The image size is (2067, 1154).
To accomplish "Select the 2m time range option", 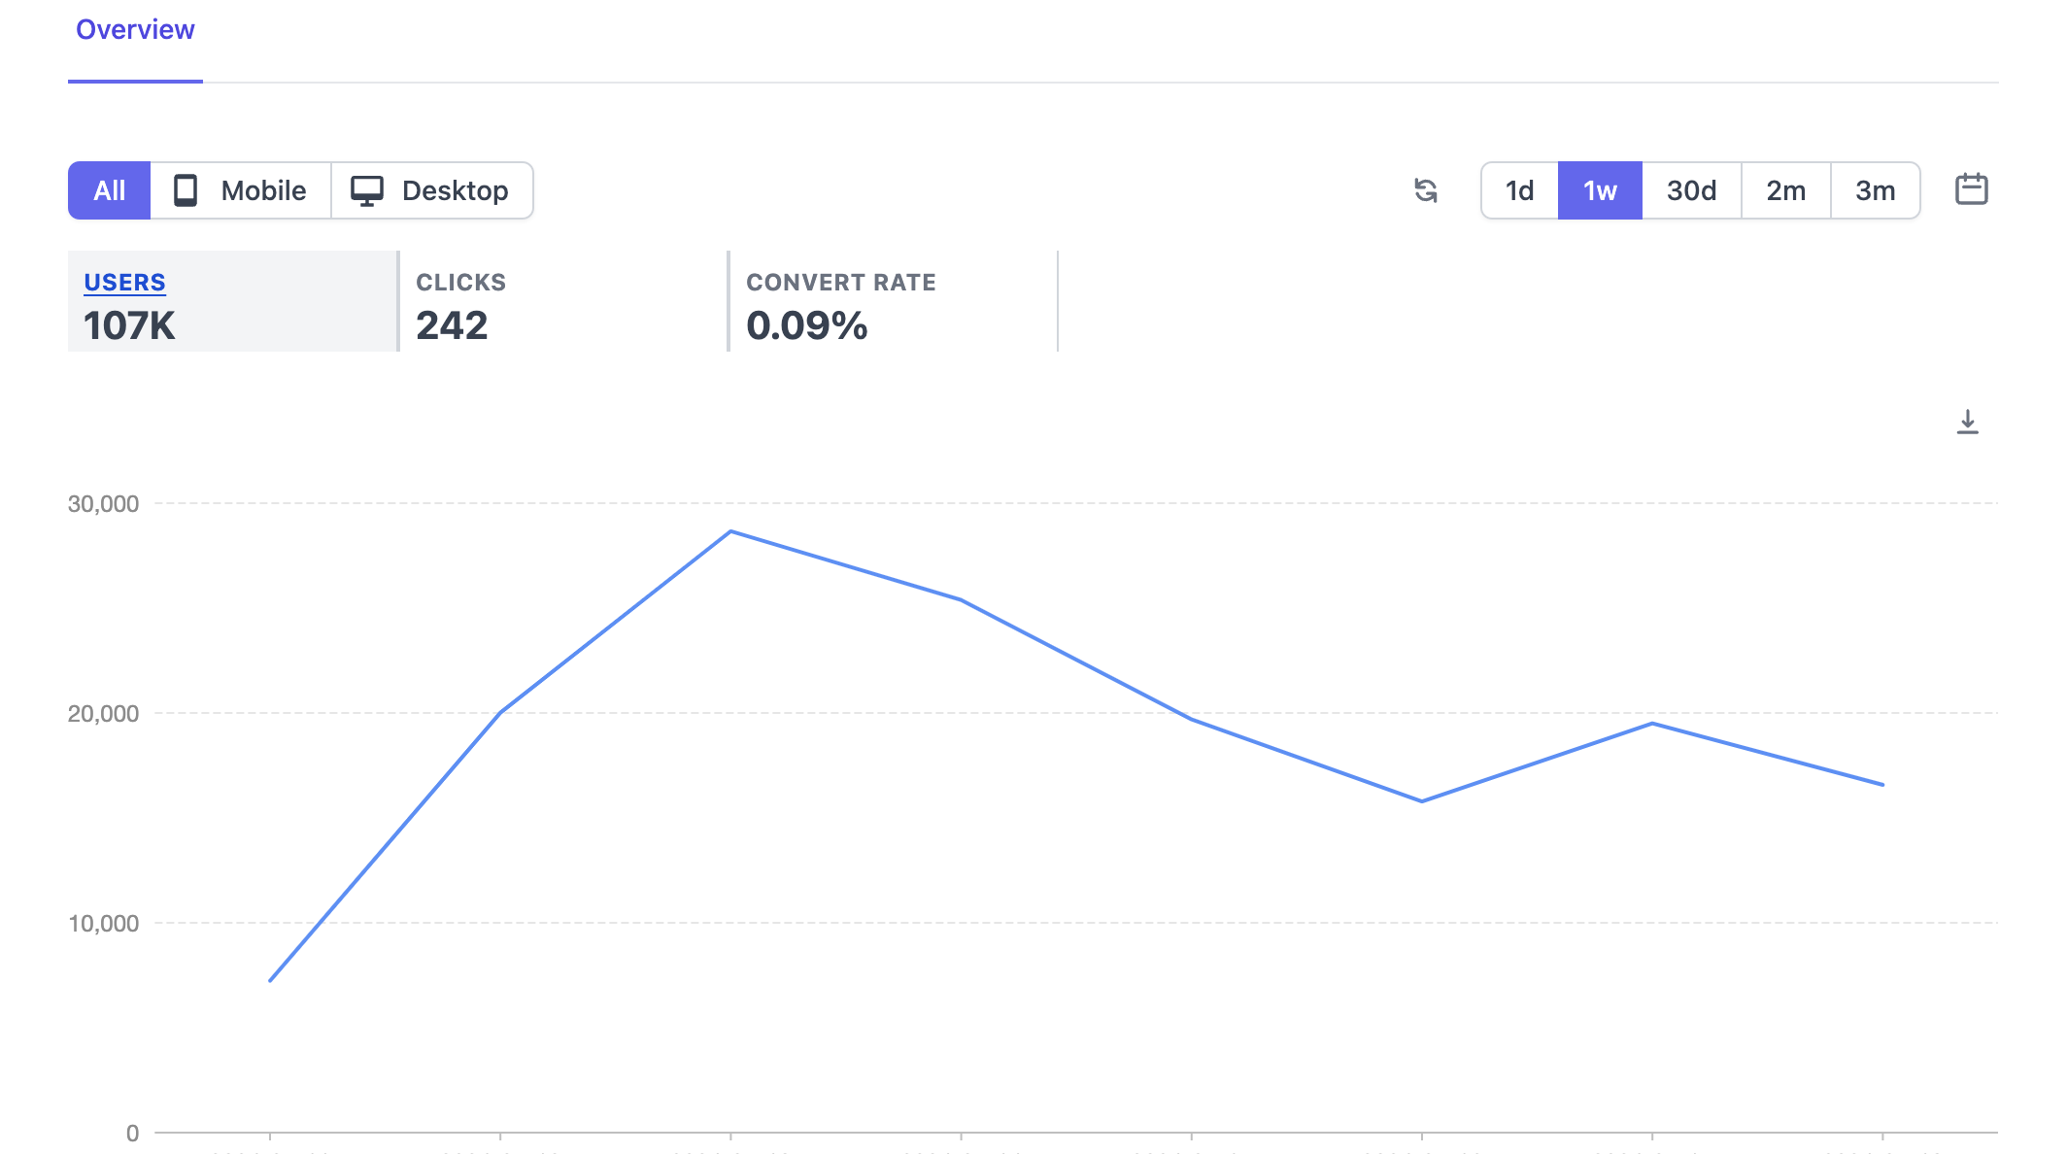I will coord(1784,190).
